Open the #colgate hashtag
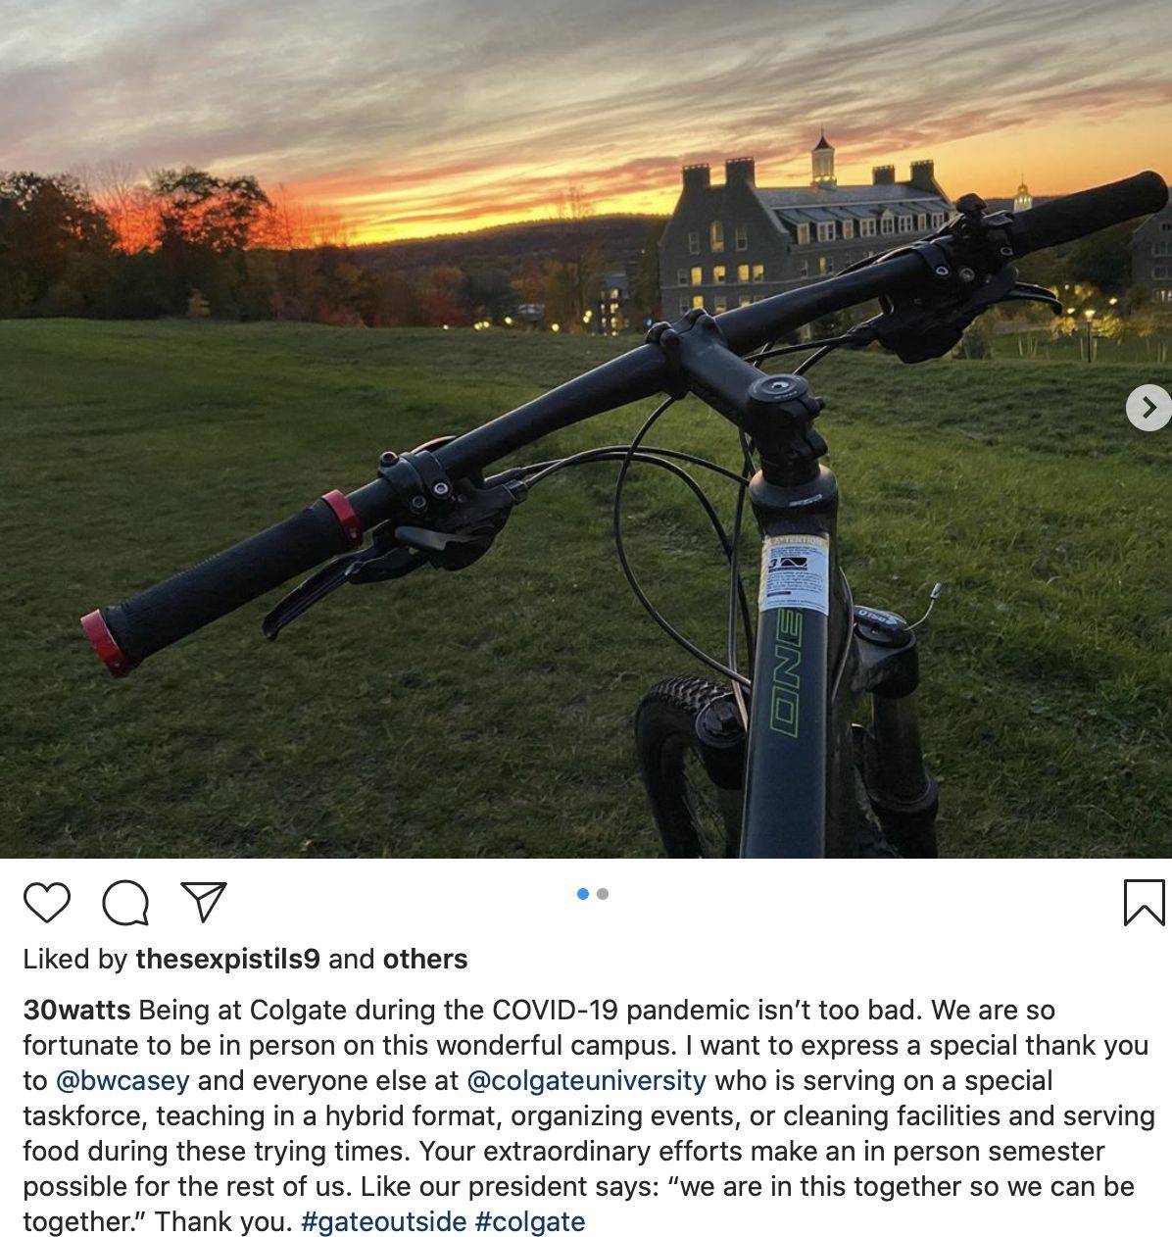1172x1237 pixels. [x=530, y=1222]
